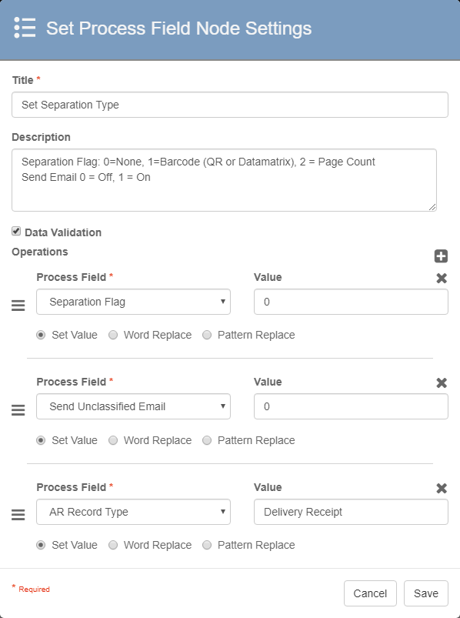The width and height of the screenshot is (460, 618).
Task: Click the AR Record Type reorder handle
Action: click(x=18, y=515)
